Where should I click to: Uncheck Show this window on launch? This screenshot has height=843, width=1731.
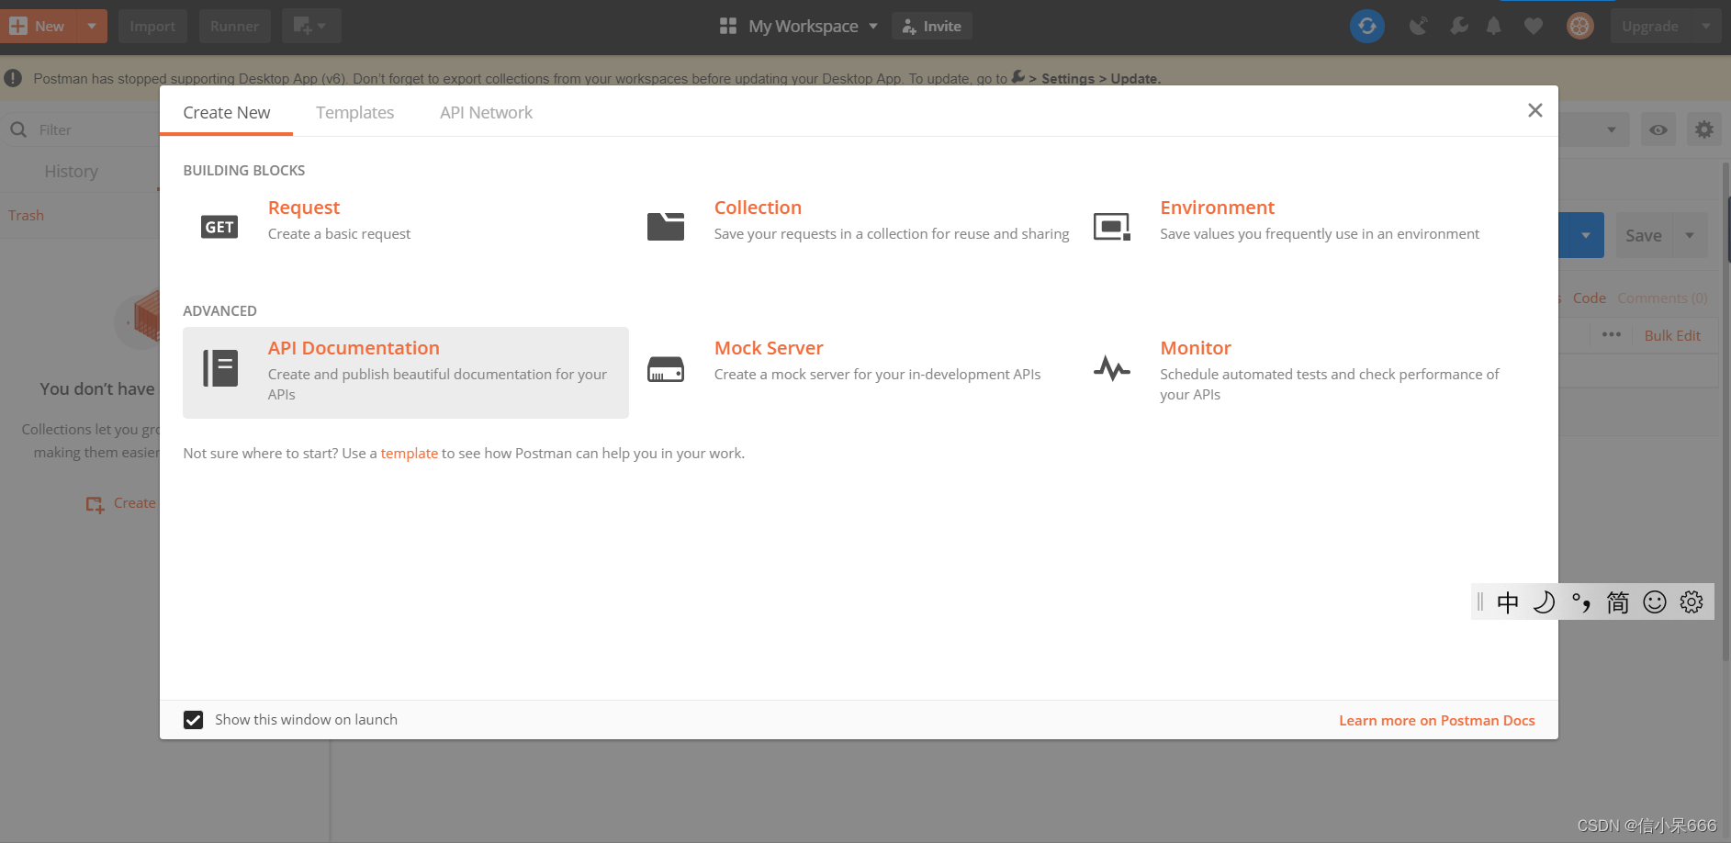coord(193,720)
